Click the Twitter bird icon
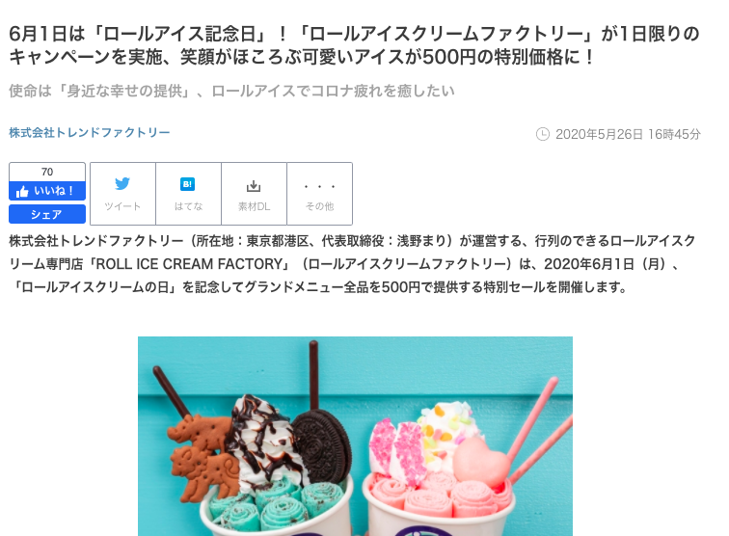 [x=122, y=183]
